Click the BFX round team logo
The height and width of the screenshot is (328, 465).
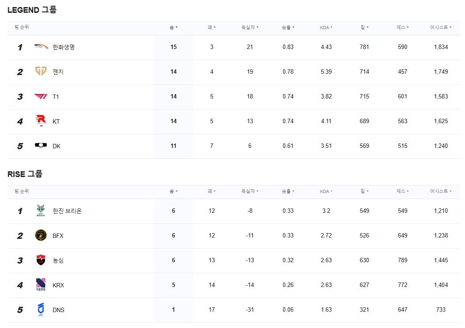(x=41, y=235)
